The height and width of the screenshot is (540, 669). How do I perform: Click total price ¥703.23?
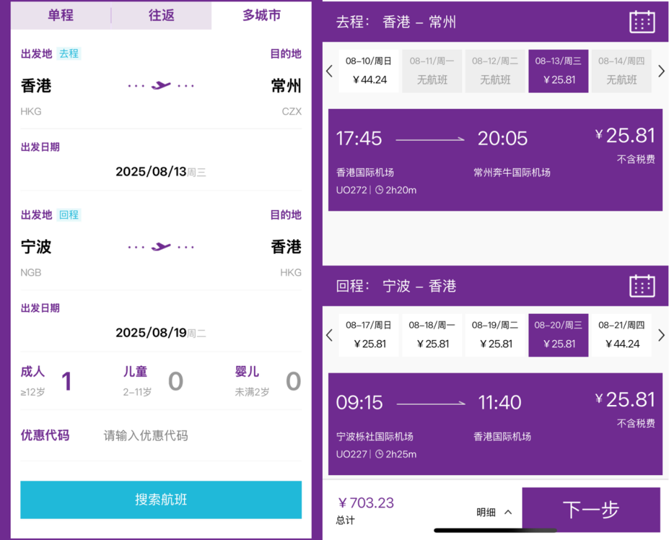(366, 503)
